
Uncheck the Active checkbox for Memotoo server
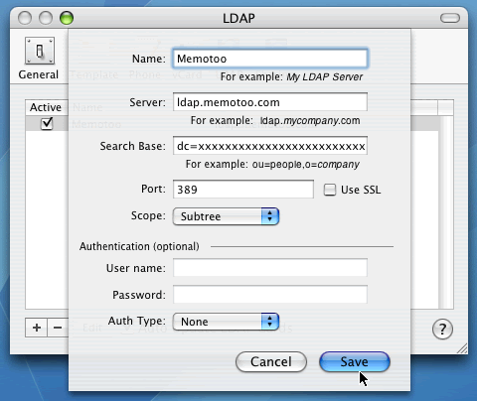click(47, 124)
